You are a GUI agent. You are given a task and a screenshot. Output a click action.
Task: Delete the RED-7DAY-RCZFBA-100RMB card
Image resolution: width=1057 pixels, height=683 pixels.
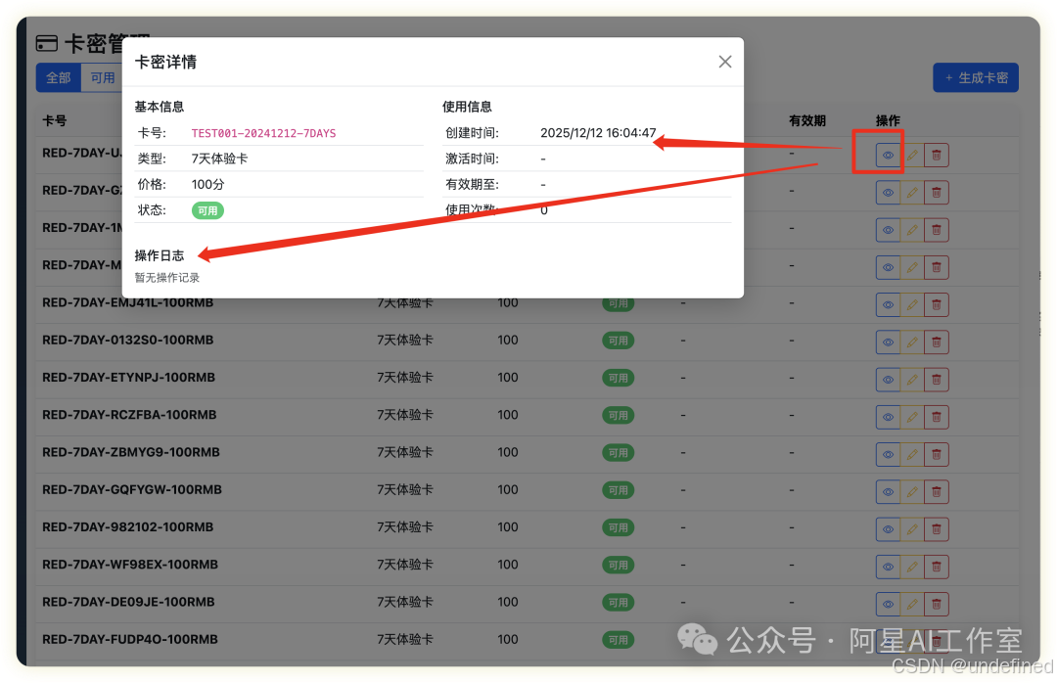pyautogui.click(x=937, y=418)
